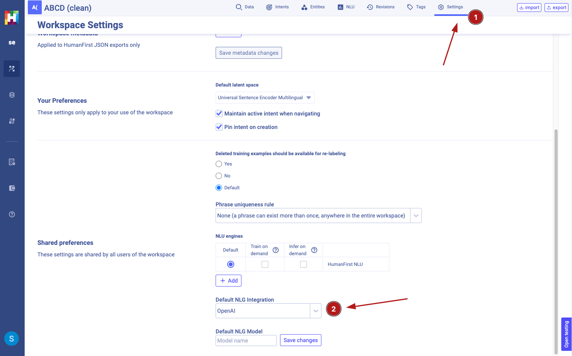Viewport: 572px width, 356px height.
Task: Click the Default NLG Model name field
Action: 246,341
